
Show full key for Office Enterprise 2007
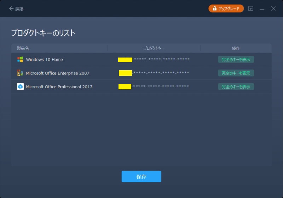pyautogui.click(x=236, y=73)
